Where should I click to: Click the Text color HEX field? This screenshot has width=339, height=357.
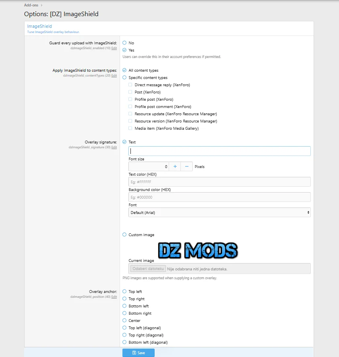pyautogui.click(x=219, y=182)
